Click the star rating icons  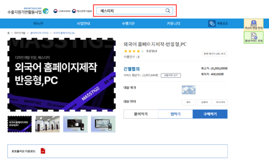[134, 51]
